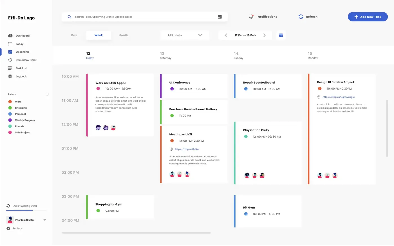
Task: Open the Hit Gym task title
Action: (x=249, y=207)
